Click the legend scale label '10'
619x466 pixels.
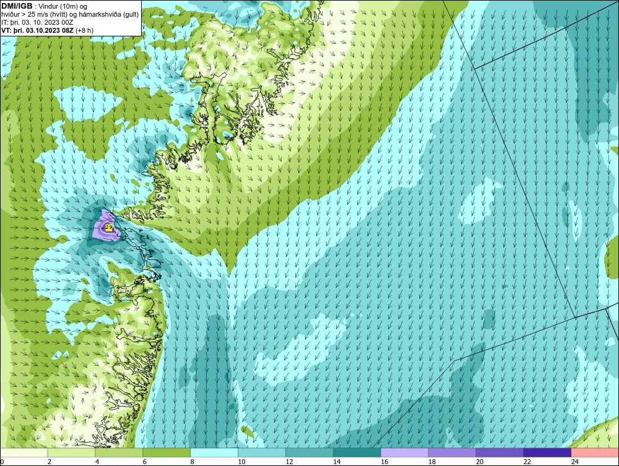click(x=241, y=462)
